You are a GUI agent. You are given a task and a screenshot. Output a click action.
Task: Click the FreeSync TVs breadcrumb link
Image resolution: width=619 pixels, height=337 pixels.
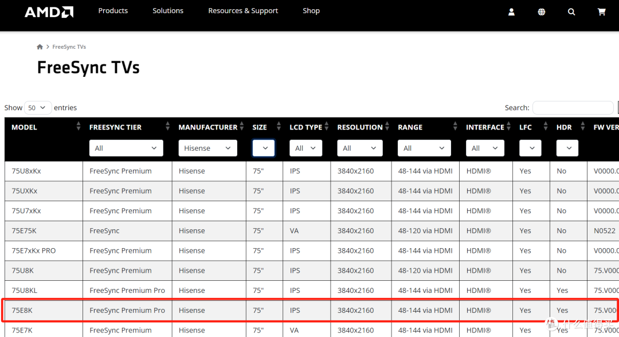pyautogui.click(x=69, y=46)
